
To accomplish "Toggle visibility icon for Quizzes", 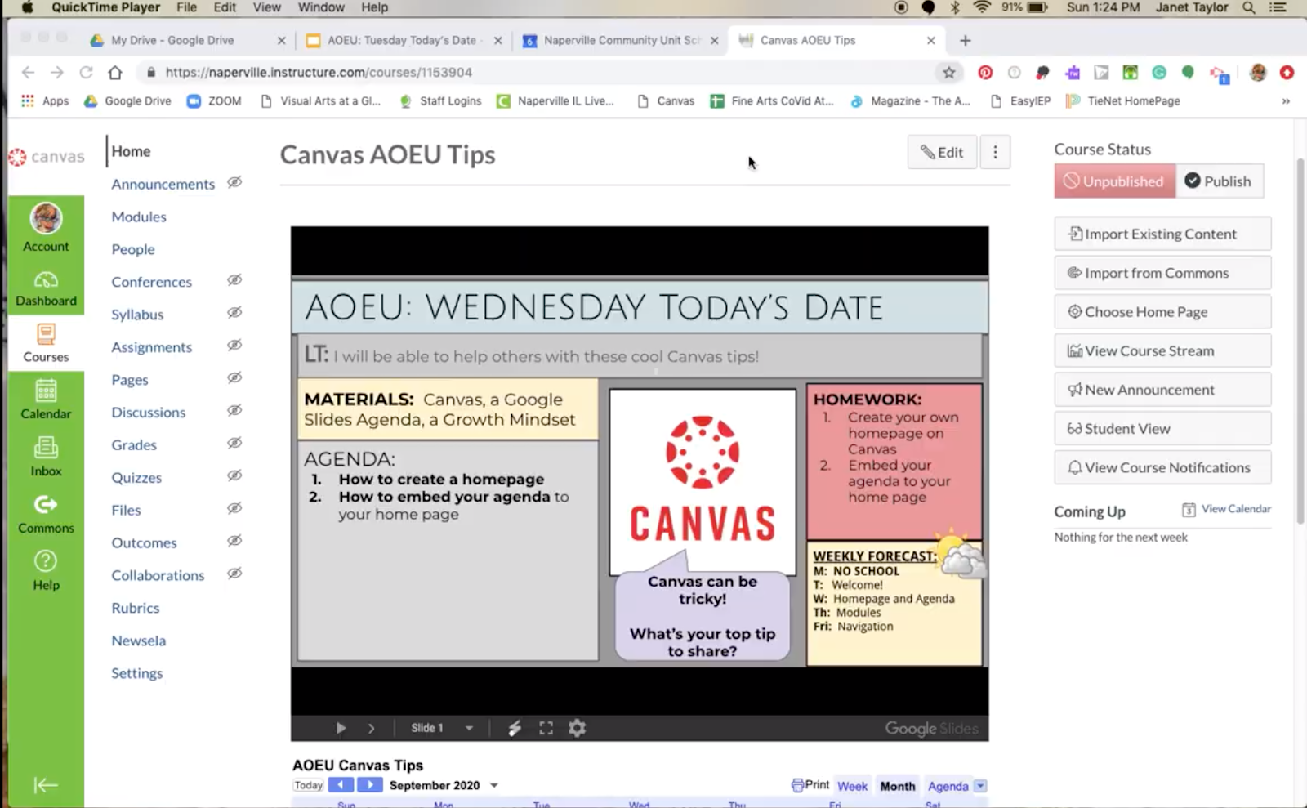I will point(234,475).
